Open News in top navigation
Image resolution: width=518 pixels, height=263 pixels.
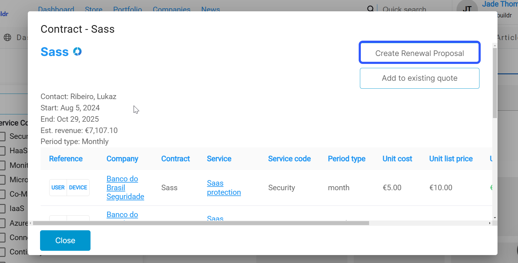click(210, 9)
